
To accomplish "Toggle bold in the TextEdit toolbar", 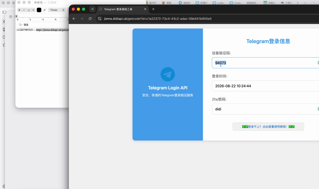I will tap(19, 10).
